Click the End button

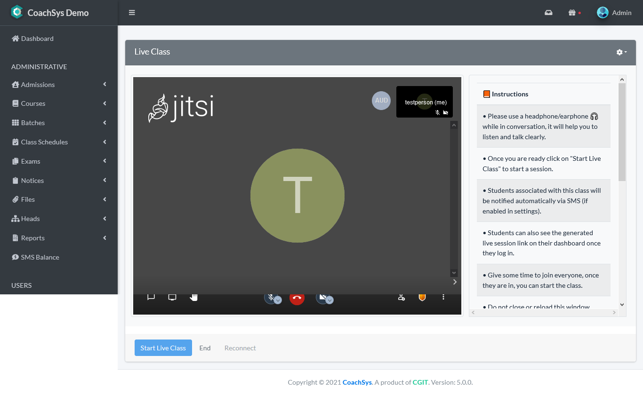click(205, 348)
